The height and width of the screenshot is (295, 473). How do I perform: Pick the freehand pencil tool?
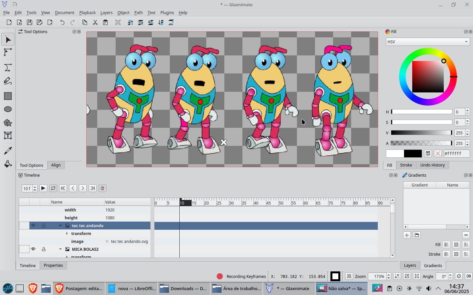click(x=8, y=81)
